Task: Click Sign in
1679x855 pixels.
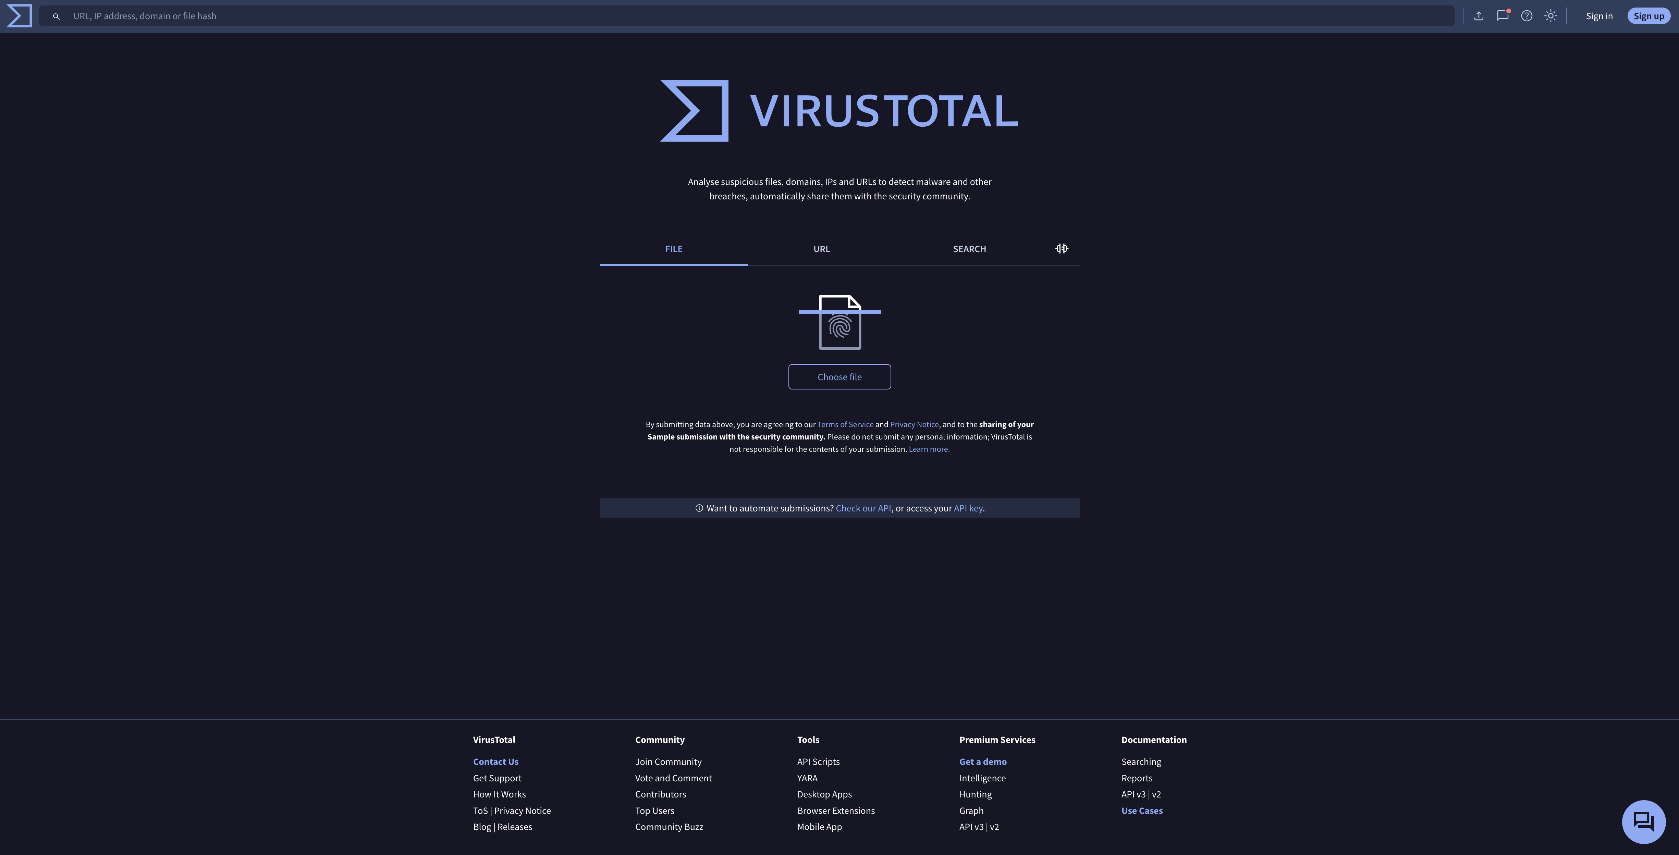Action: pyautogui.click(x=1599, y=16)
